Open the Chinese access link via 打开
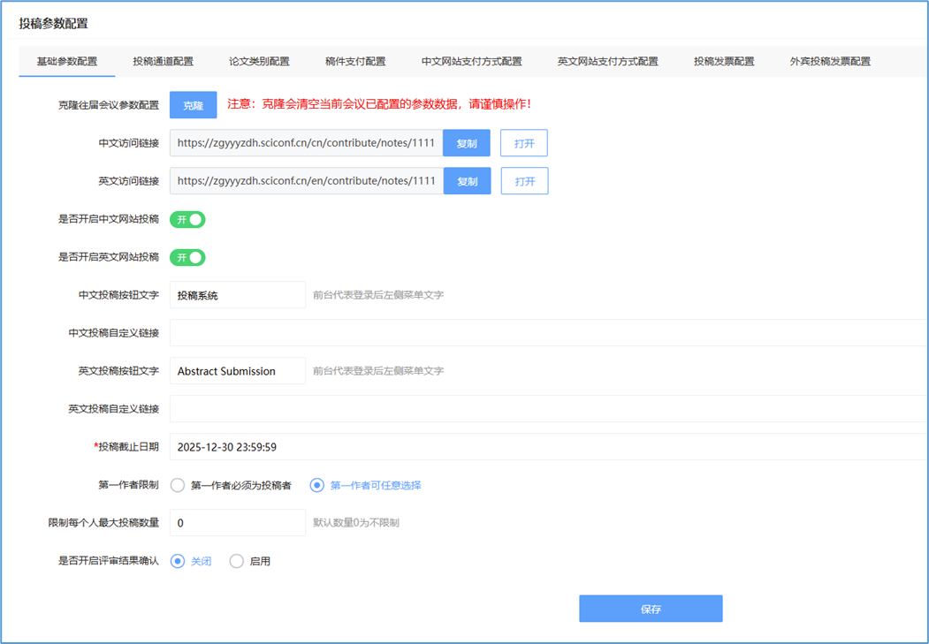The height and width of the screenshot is (644, 929). [x=524, y=143]
